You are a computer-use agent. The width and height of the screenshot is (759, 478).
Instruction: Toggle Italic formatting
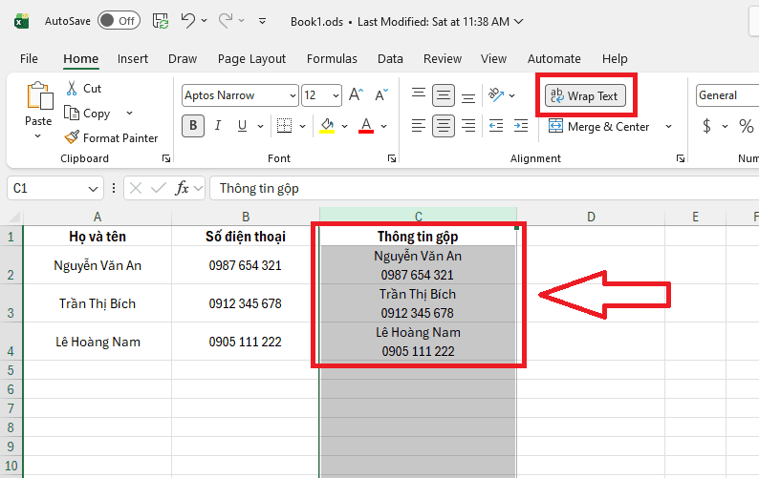(x=218, y=126)
